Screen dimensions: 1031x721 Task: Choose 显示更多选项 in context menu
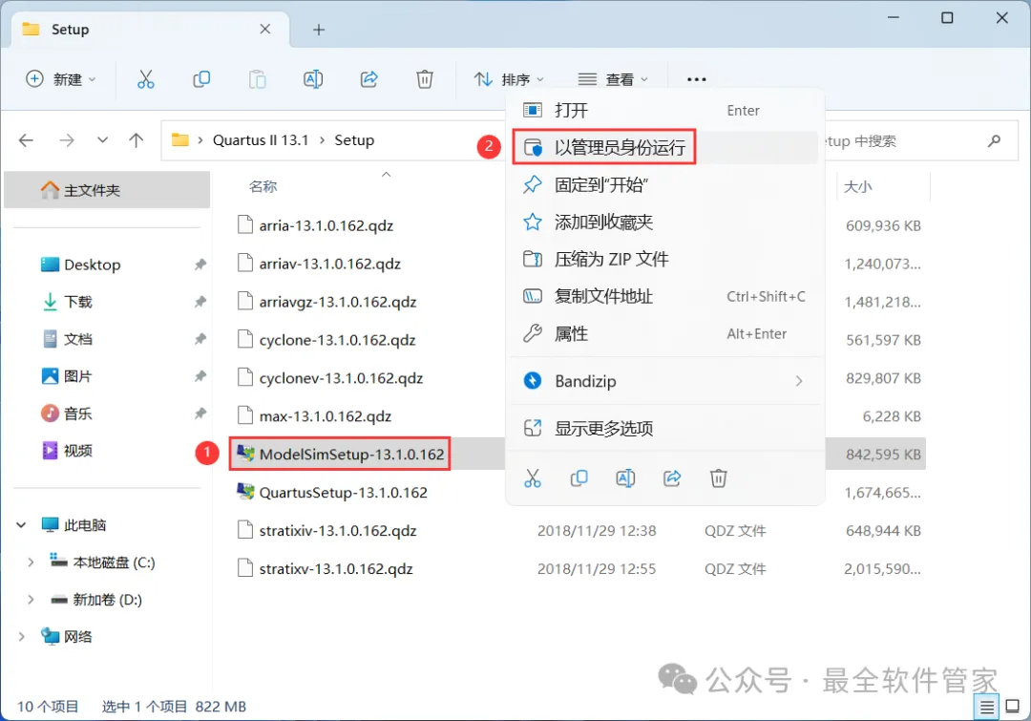coord(665,428)
